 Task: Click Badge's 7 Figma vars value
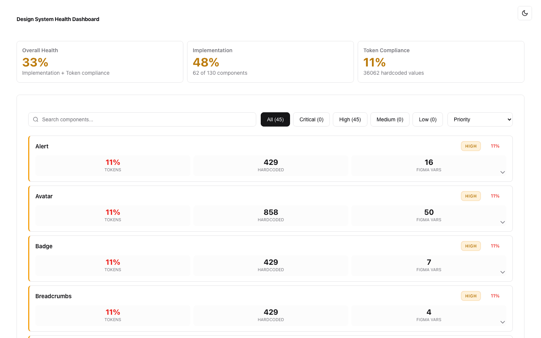[429, 262]
